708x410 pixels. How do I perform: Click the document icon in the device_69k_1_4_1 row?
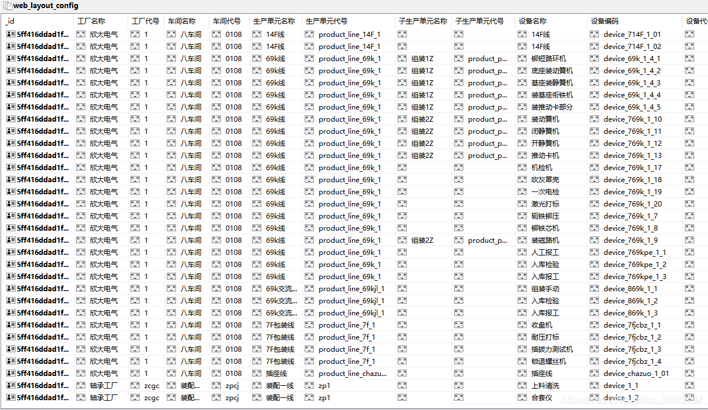(x=11, y=59)
